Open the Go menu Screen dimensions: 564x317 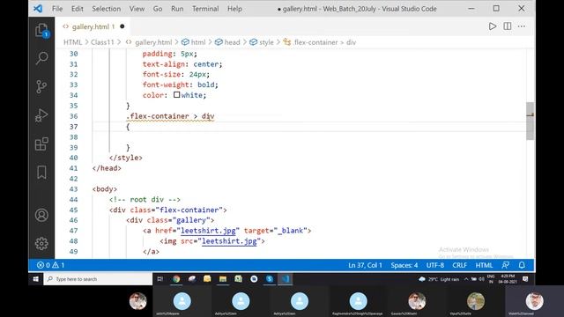pyautogui.click(x=158, y=9)
